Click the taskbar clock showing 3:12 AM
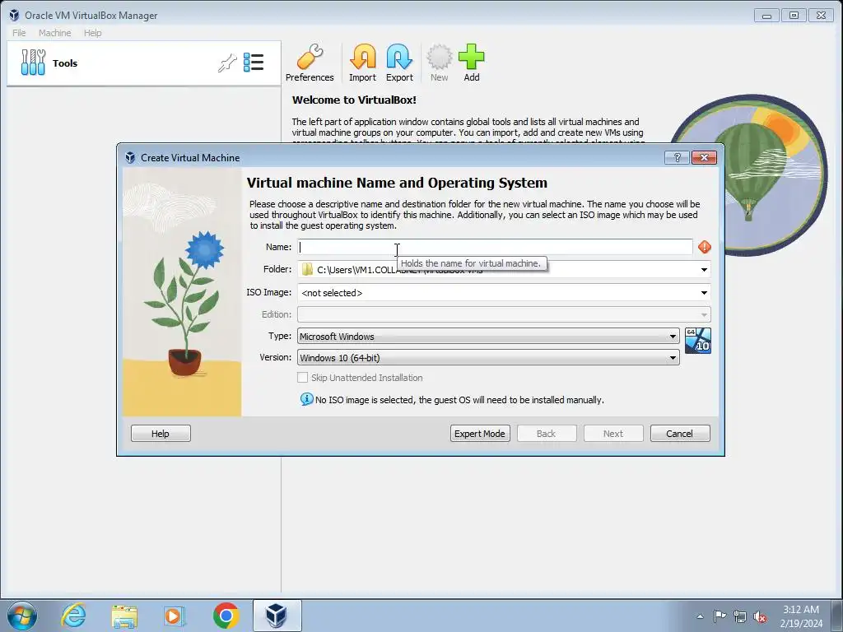843x632 pixels. click(801, 616)
